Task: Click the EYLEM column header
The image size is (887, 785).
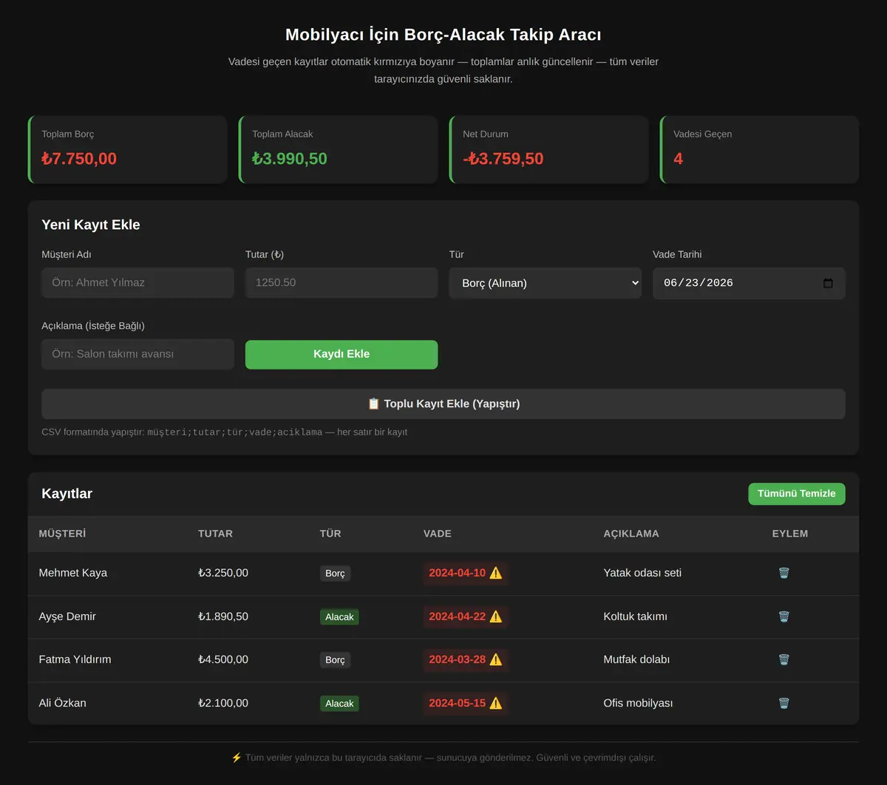Action: pyautogui.click(x=790, y=534)
